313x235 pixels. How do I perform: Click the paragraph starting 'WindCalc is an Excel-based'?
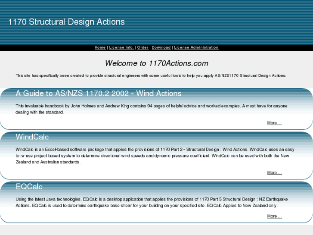click(155, 156)
